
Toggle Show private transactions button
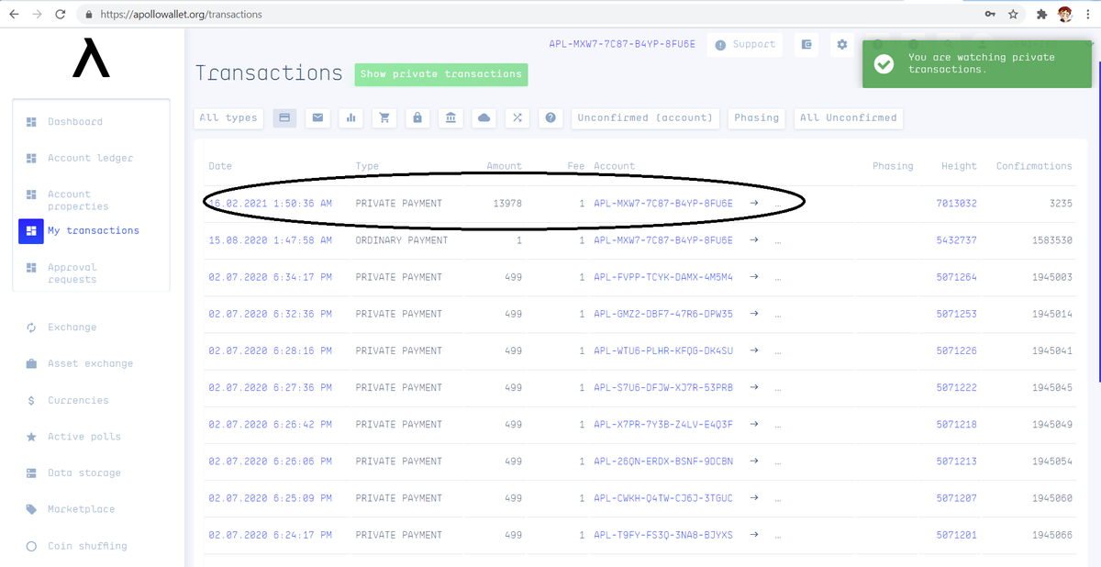(x=441, y=73)
